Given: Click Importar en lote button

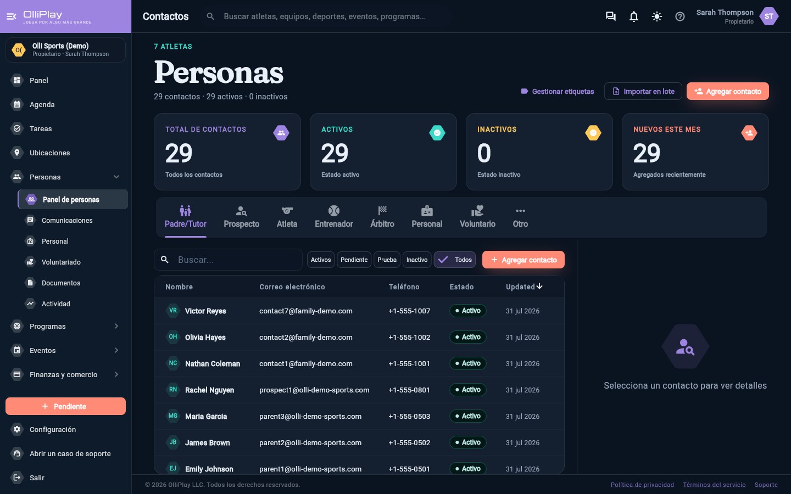Looking at the screenshot, I should pyautogui.click(x=643, y=91).
